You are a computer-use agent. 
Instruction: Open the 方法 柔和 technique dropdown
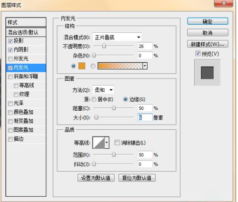point(103,90)
